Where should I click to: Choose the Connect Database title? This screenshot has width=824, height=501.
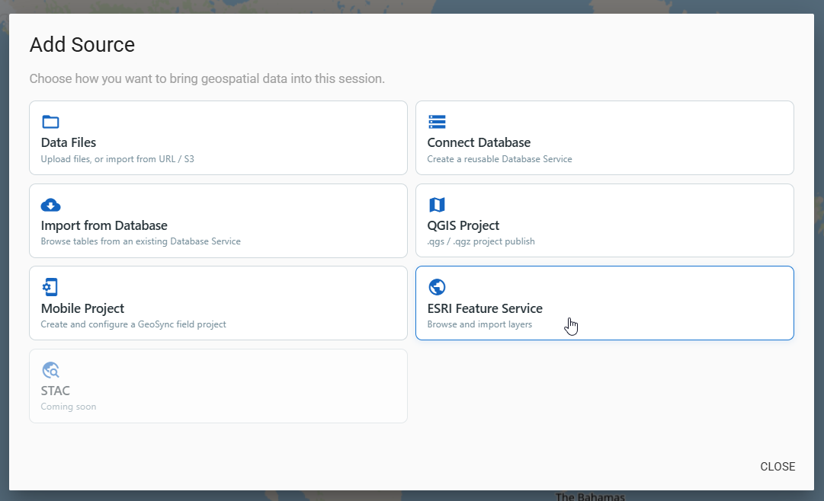tap(479, 142)
